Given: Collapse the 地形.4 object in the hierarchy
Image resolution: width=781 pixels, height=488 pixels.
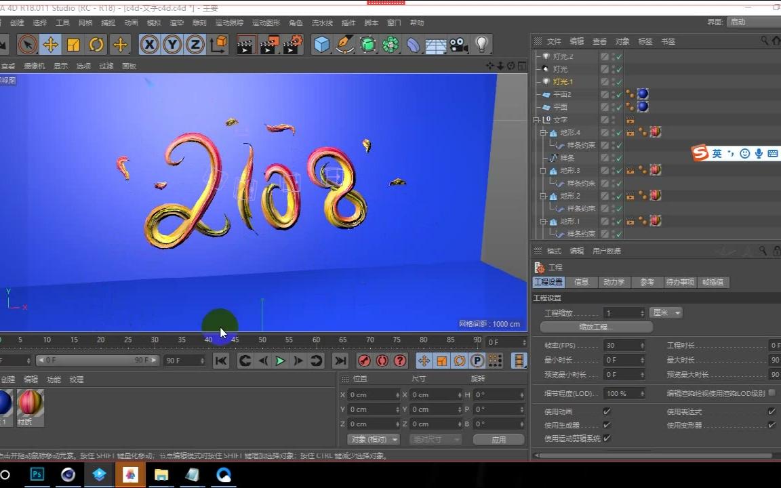Looking at the screenshot, I should [x=542, y=133].
